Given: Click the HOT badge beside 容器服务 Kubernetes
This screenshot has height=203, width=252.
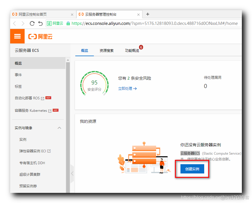Looking at the screenshot, I should [56, 110].
